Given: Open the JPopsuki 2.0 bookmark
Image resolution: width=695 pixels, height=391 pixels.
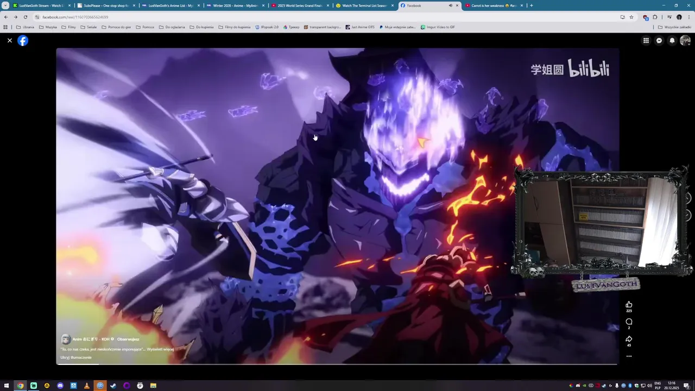Looking at the screenshot, I should 267,27.
